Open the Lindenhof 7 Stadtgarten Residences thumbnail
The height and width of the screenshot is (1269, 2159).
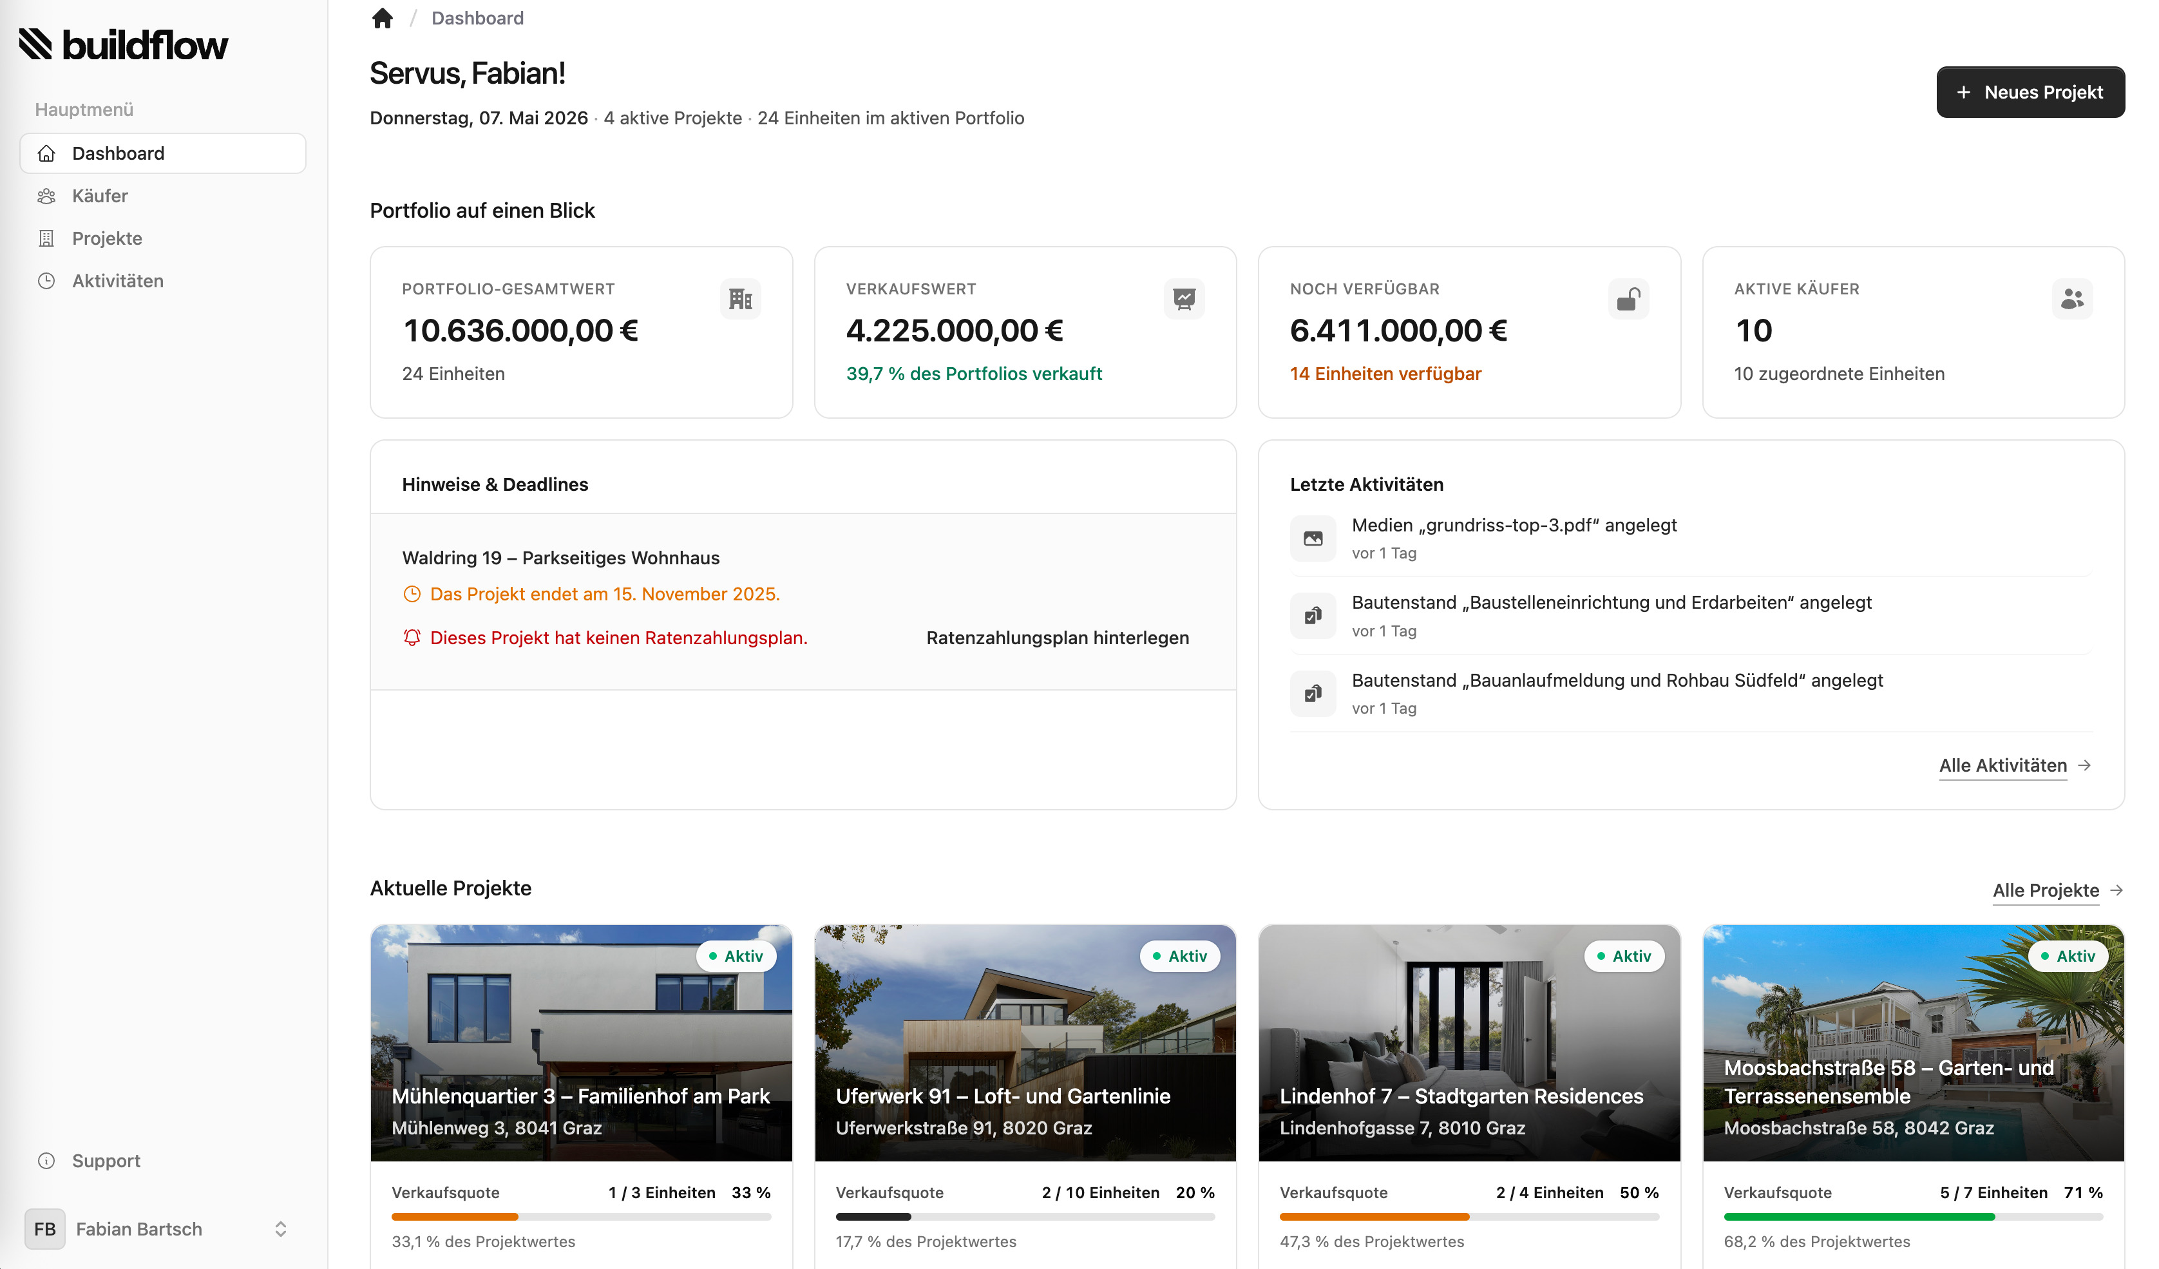[x=1469, y=1044]
